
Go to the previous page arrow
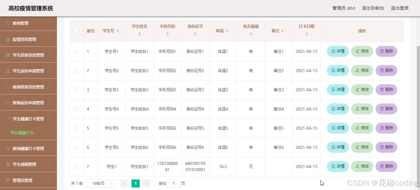coord(124,184)
